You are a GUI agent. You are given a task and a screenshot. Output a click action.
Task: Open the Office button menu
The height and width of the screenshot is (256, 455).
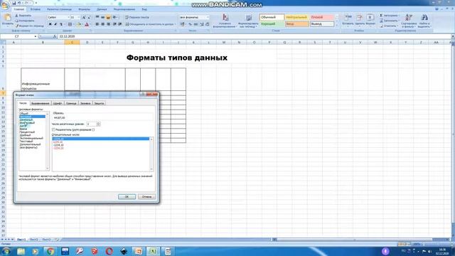[x=5, y=5]
